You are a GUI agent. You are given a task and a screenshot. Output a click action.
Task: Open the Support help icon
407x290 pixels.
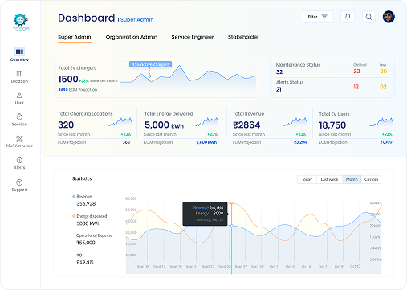click(x=19, y=182)
